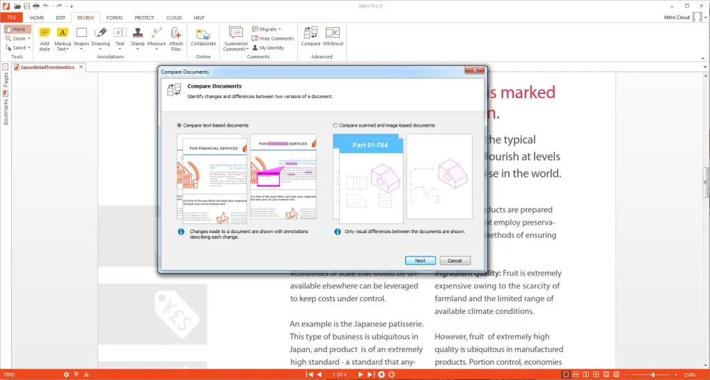
Task: Go to first page in status bar
Action: (310, 374)
